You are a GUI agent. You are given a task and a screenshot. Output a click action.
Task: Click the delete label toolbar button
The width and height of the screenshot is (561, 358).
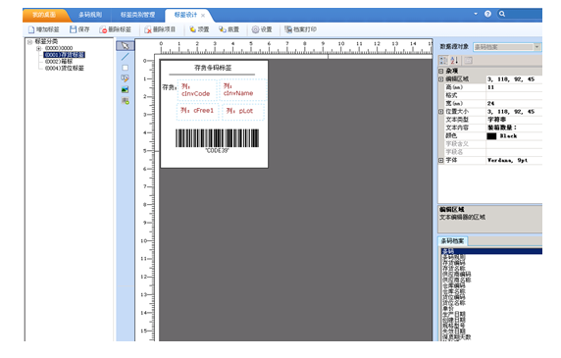115,29
